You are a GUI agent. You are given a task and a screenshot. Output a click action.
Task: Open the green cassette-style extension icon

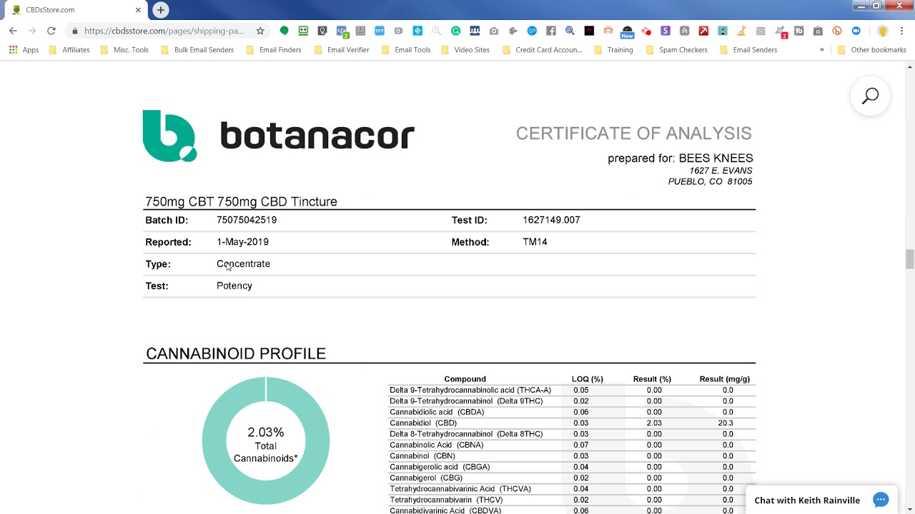(x=303, y=31)
